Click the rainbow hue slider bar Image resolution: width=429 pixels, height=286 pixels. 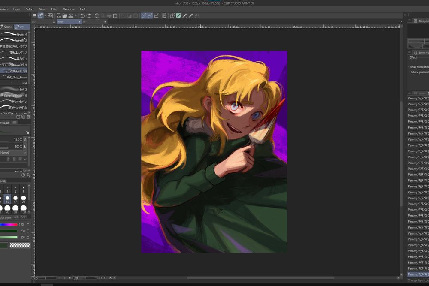pos(9,225)
